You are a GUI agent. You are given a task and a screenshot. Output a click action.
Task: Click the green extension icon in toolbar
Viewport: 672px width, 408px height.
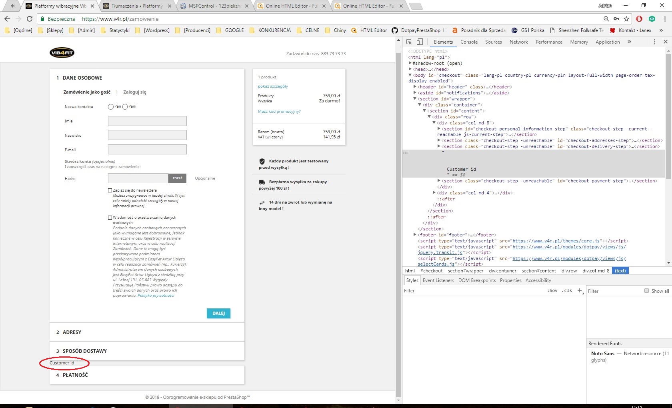click(x=652, y=19)
